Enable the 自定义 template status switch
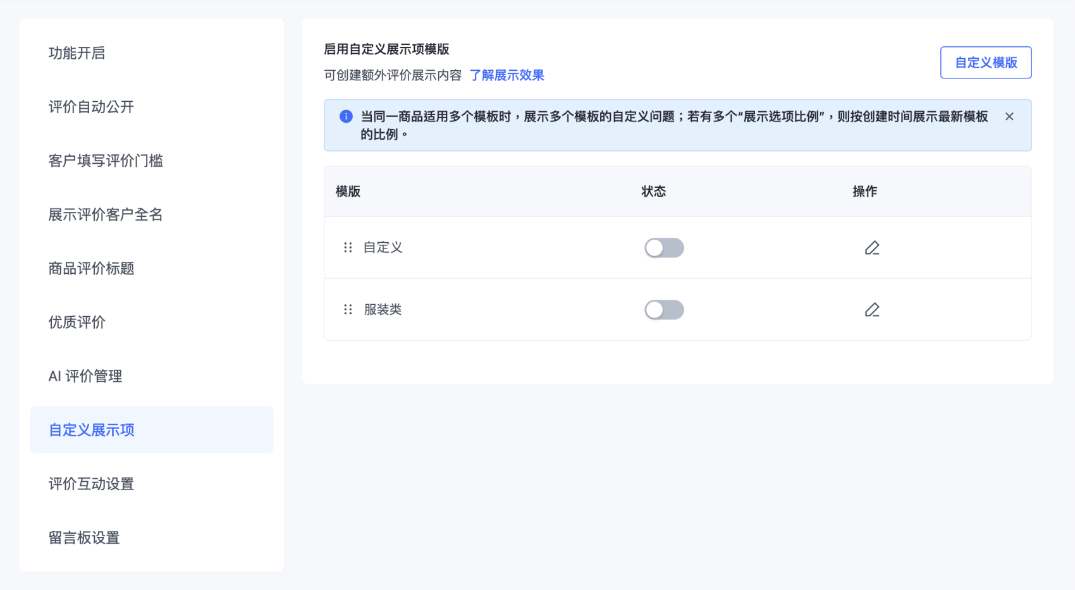The image size is (1075, 590). 664,248
